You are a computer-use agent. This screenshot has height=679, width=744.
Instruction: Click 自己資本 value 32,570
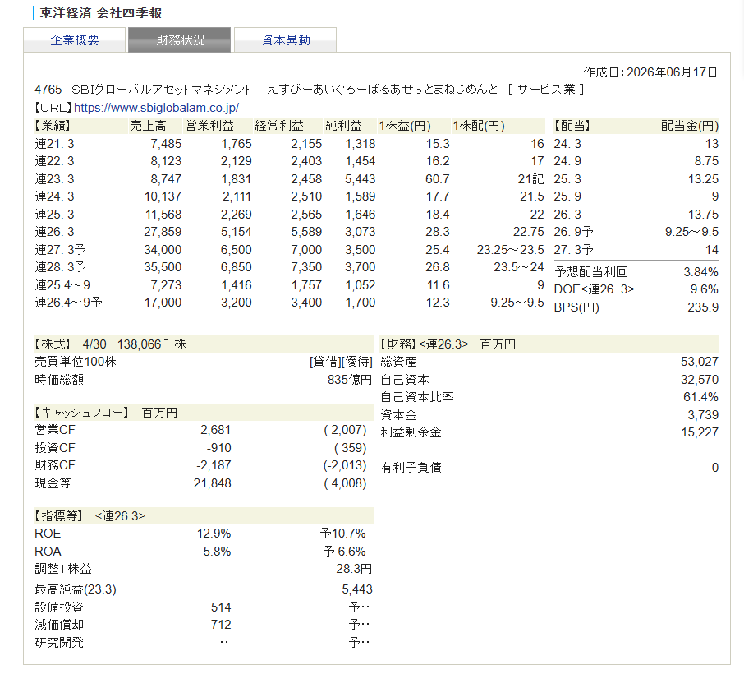(700, 380)
